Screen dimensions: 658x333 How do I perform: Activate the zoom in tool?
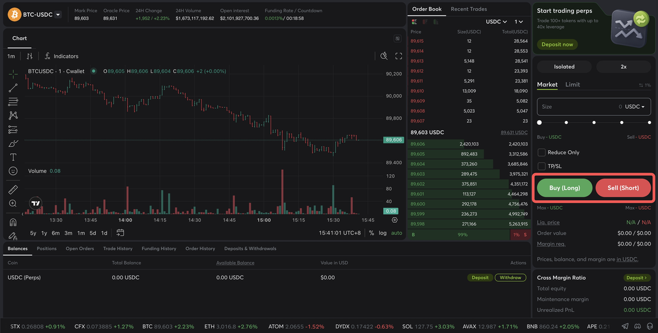13,203
